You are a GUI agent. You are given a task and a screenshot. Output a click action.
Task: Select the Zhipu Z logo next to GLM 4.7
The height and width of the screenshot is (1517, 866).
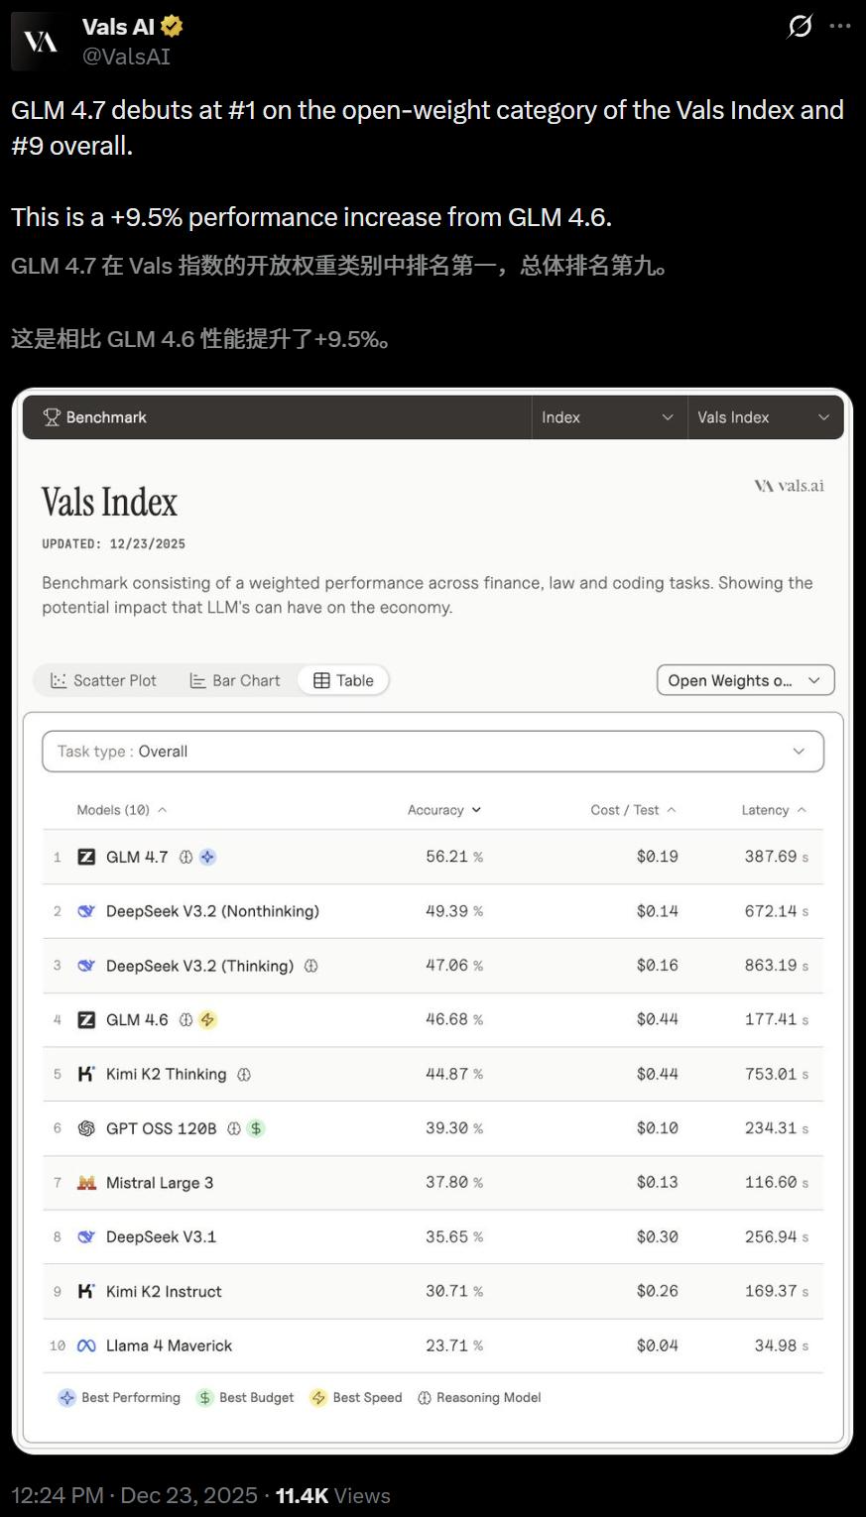pos(87,856)
